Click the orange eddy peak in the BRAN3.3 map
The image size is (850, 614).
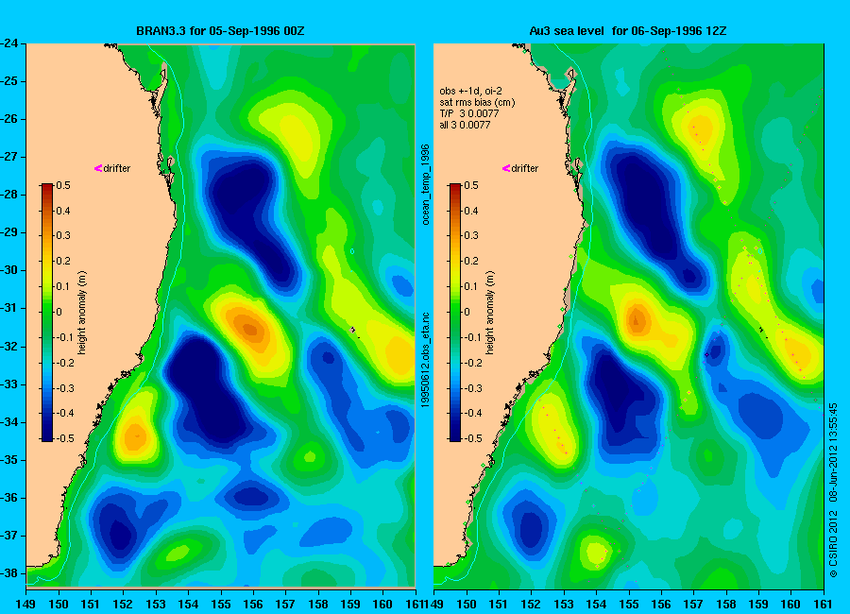[x=250, y=329]
